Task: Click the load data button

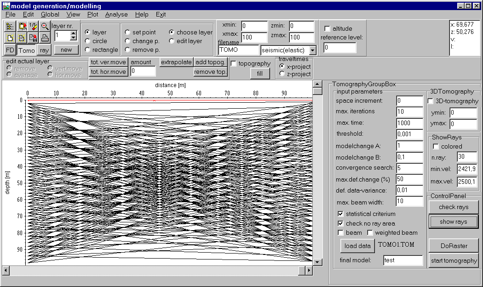Action: (x=357, y=246)
